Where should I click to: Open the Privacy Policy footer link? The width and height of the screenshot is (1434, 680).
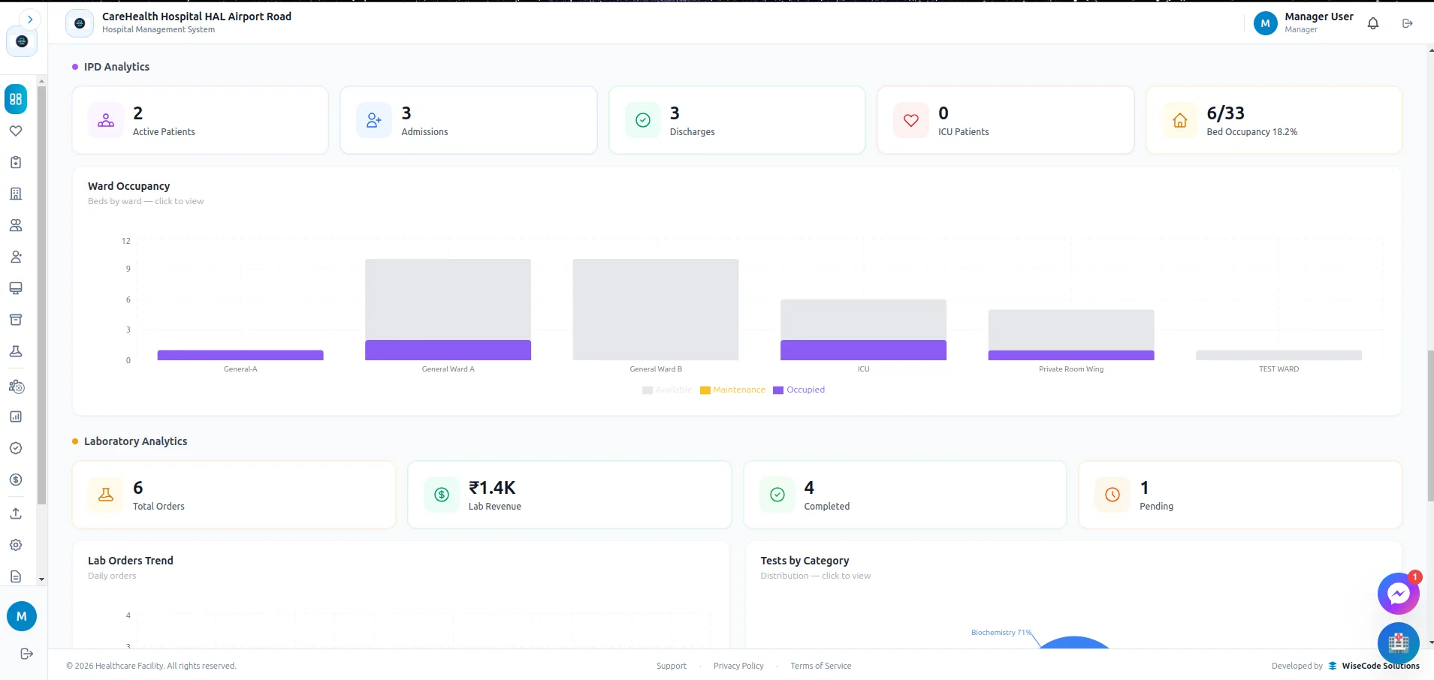(738, 666)
